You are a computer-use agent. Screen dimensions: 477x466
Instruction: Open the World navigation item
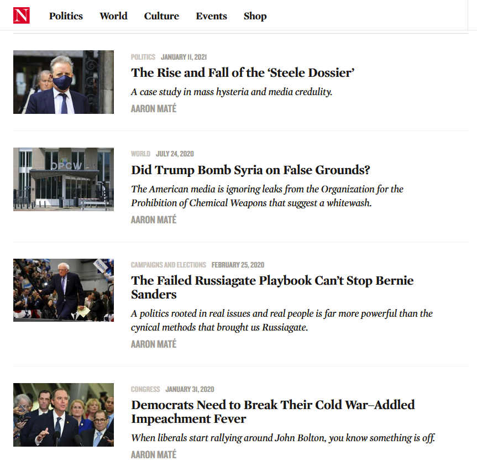click(x=113, y=16)
